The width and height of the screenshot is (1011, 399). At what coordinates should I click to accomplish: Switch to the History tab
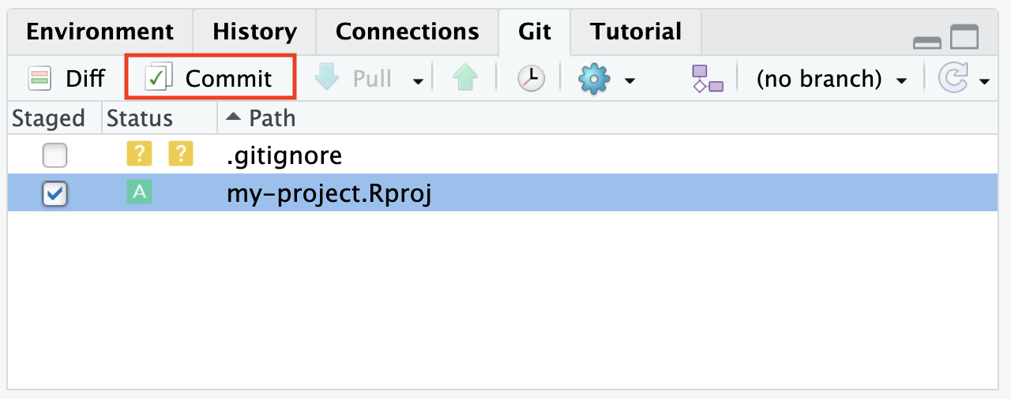pyautogui.click(x=255, y=32)
